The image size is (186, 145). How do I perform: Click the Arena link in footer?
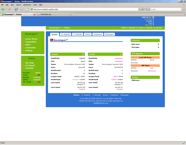[105, 95]
